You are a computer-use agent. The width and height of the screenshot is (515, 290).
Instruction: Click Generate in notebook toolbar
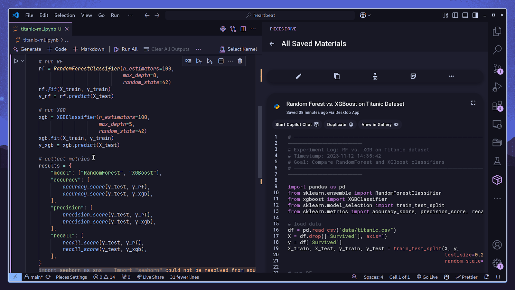(27, 49)
